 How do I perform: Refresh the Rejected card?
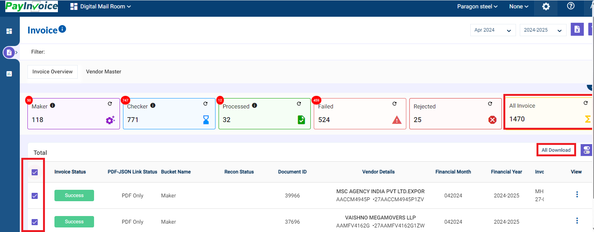click(490, 103)
